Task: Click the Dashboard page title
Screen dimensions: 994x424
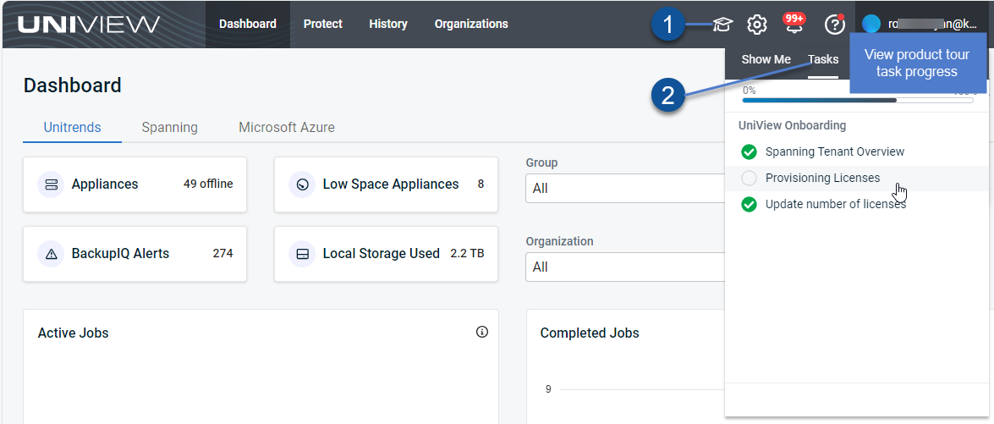Action: point(72,85)
